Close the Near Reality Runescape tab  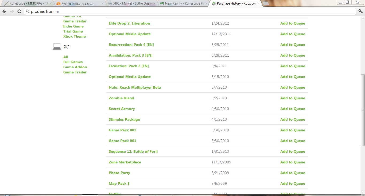[206, 3]
